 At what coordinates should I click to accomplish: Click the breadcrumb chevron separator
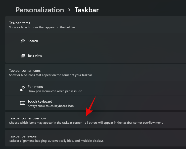pyautogui.click(x=69, y=10)
